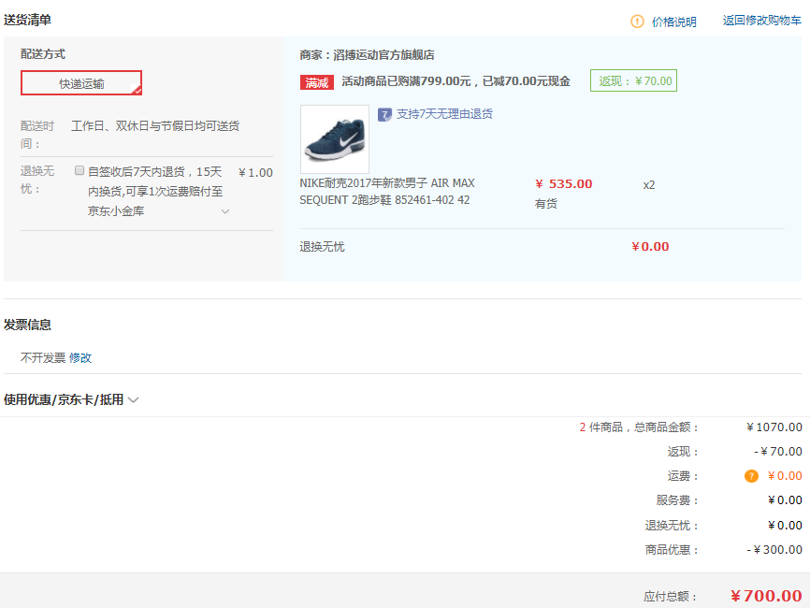Click the 发票信息 section heading
Screen dimensions: 810x608
tap(27, 325)
